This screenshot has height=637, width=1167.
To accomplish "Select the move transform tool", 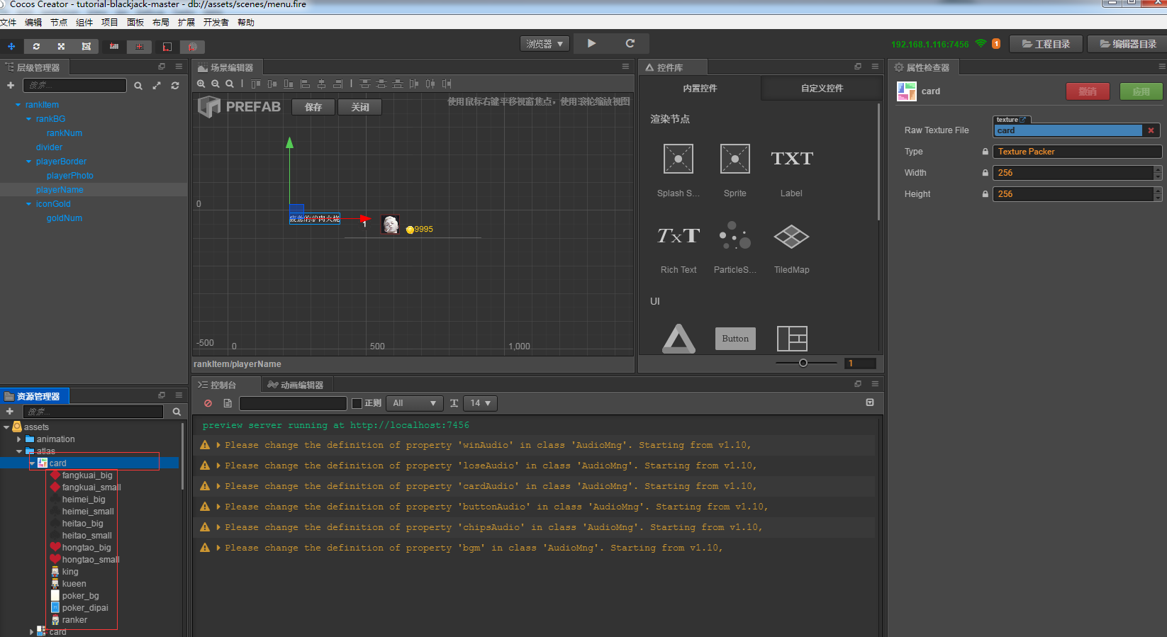I will (11, 46).
